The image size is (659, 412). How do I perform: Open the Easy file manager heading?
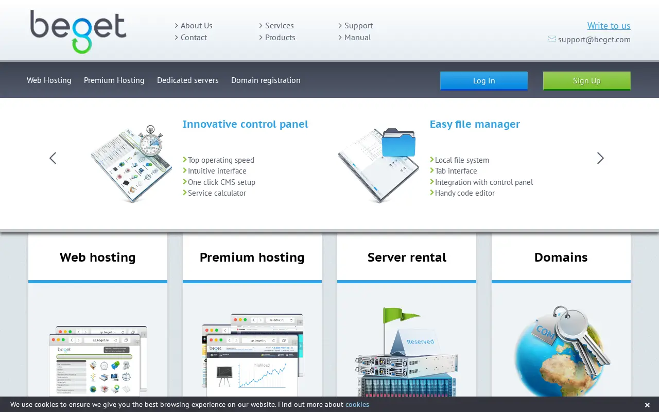pyautogui.click(x=475, y=124)
